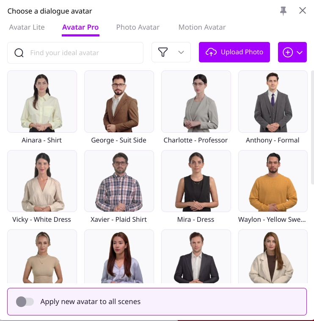
Task: Pin the avatar dialogue panel
Action: (x=283, y=11)
